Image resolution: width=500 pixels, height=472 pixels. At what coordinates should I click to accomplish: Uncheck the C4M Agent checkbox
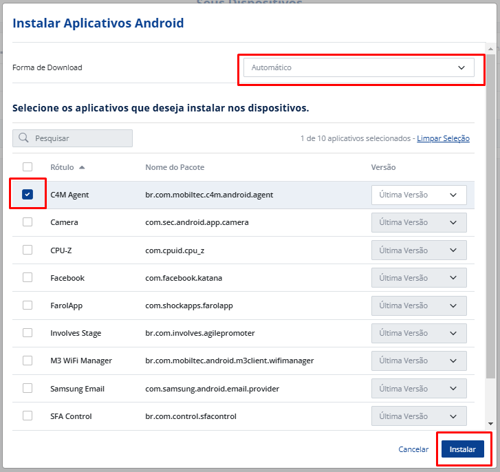click(28, 194)
